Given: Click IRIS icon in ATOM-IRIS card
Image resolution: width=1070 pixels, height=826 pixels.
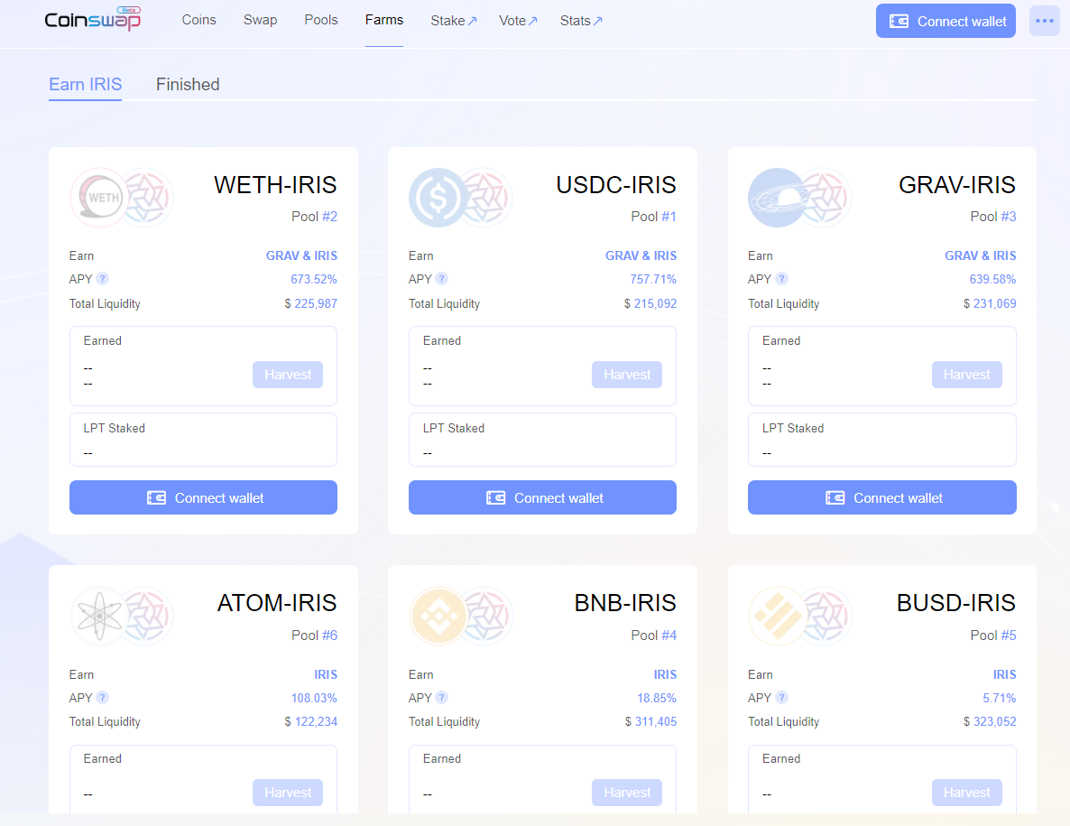Looking at the screenshot, I should click(147, 616).
